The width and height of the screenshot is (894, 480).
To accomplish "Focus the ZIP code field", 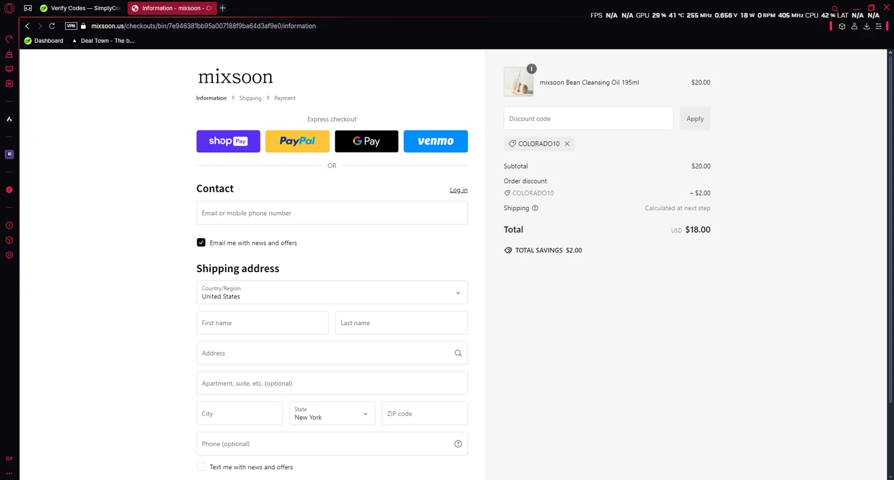I will pyautogui.click(x=424, y=413).
